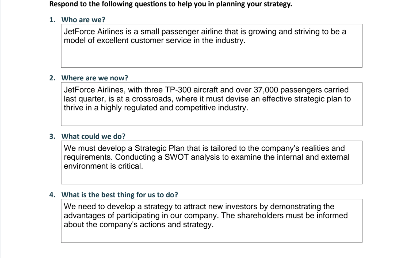Click inside the 'Where are we now?' answer box
Screen dimensions: 405x258
pyautogui.click(x=212, y=104)
